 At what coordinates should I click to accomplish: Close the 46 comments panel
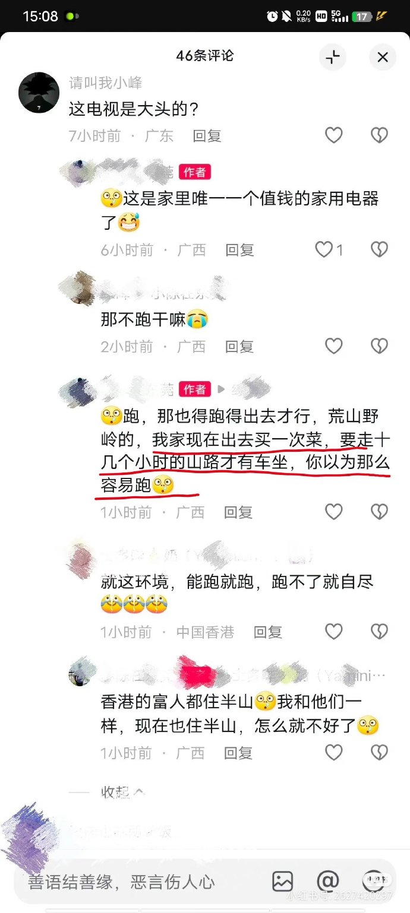383,57
